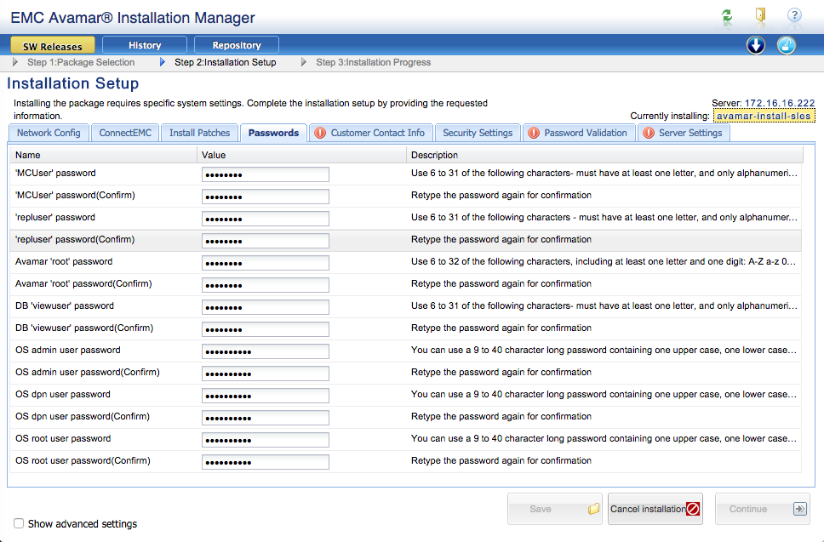This screenshot has width=824, height=542.
Task: Expand Step 1: Package Selection arrow
Action: tap(16, 62)
